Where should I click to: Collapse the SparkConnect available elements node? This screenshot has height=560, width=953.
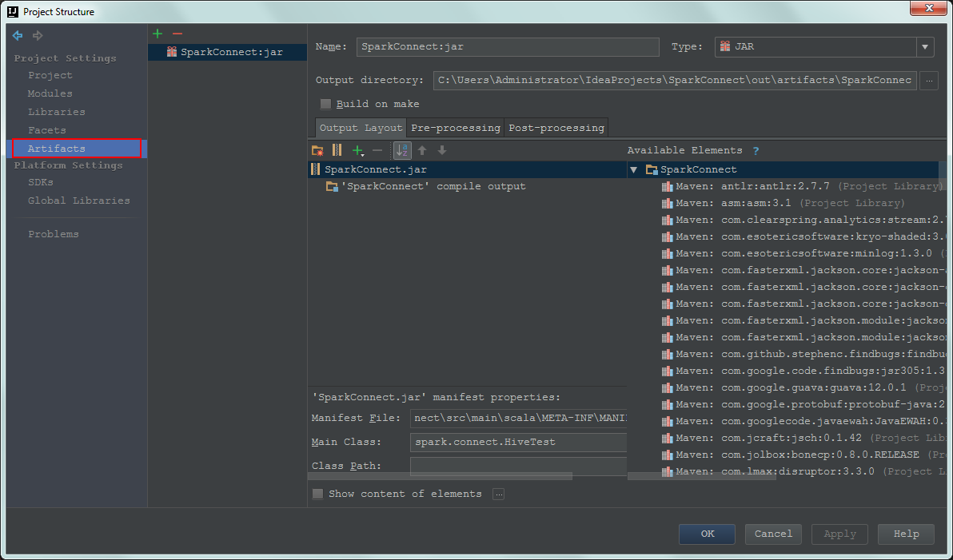point(634,170)
